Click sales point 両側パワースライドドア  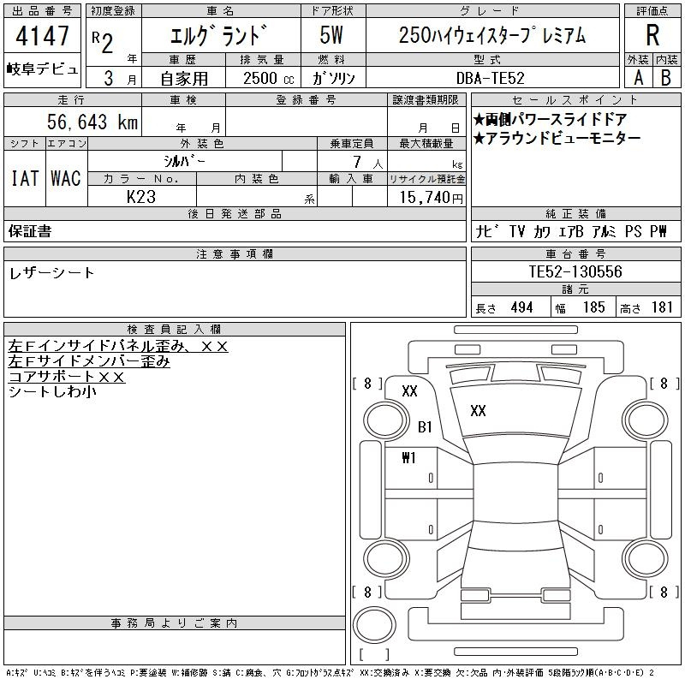[x=551, y=120]
